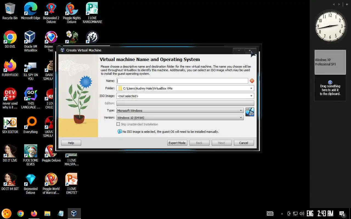Screen dimensions: 351x219
Task: Launch Microsoft Edge from the desktop
Action: [x=30, y=11]
